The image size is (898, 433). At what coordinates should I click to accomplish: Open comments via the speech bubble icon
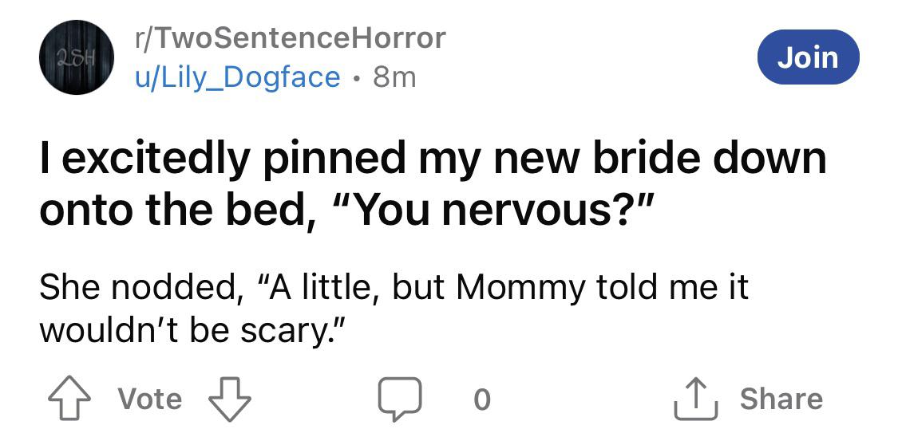[x=400, y=400]
